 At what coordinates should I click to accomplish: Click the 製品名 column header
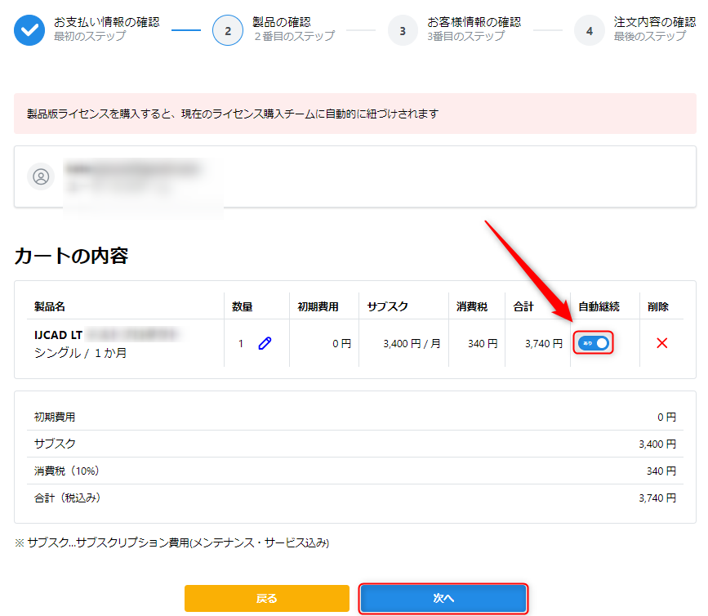click(50, 306)
